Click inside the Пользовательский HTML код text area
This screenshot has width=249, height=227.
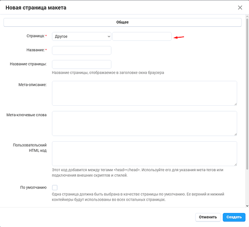coord(144,153)
